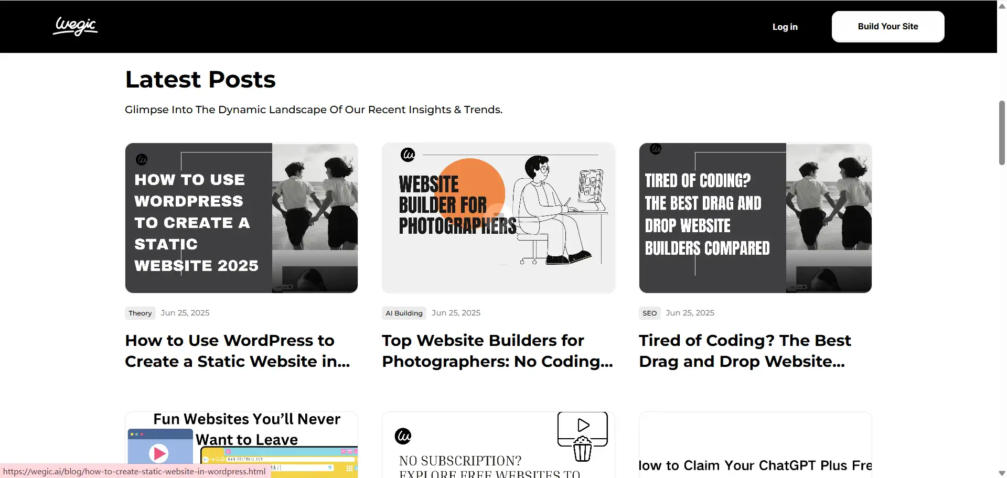Open the No Subscription free websites card
The image size is (1007, 478).
498,445
